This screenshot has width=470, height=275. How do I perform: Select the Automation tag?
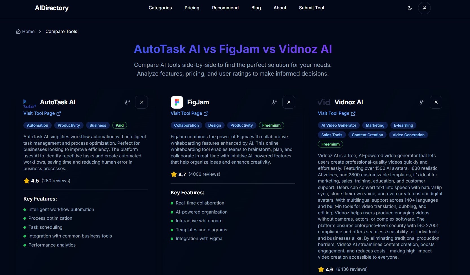pos(38,125)
